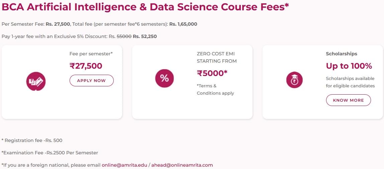This screenshot has height=169, width=384.
Task: Click the "ZERO COST EMI STARTING FROM" text
Action: (x=216, y=57)
